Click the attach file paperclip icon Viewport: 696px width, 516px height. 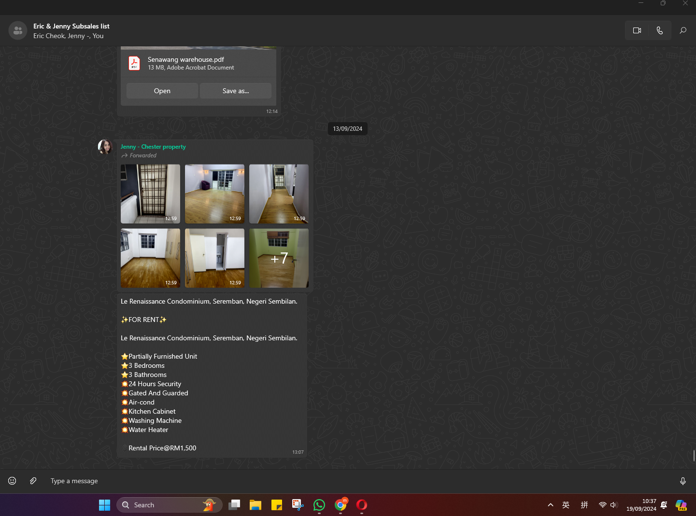[33, 481]
